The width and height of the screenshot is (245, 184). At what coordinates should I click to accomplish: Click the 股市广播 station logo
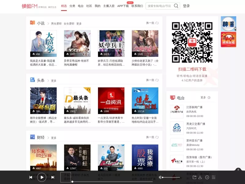coord(177,162)
